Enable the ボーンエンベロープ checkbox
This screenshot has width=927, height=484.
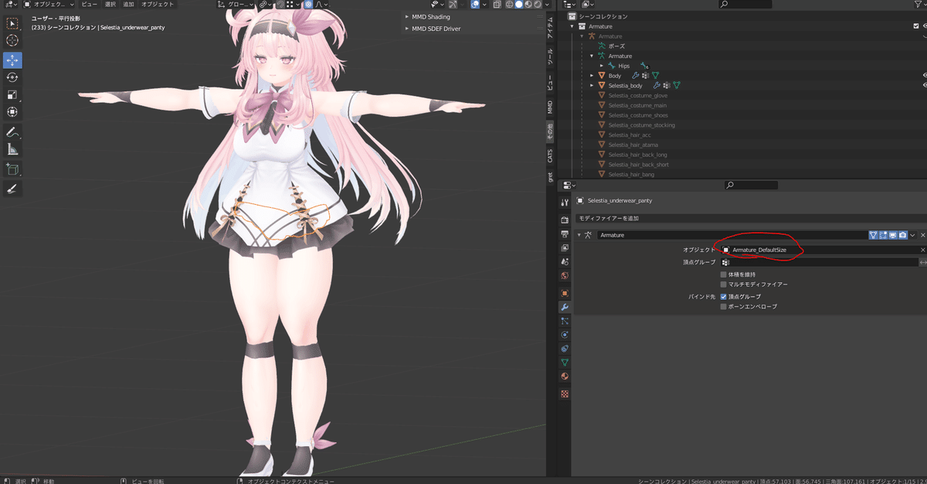[x=724, y=307]
